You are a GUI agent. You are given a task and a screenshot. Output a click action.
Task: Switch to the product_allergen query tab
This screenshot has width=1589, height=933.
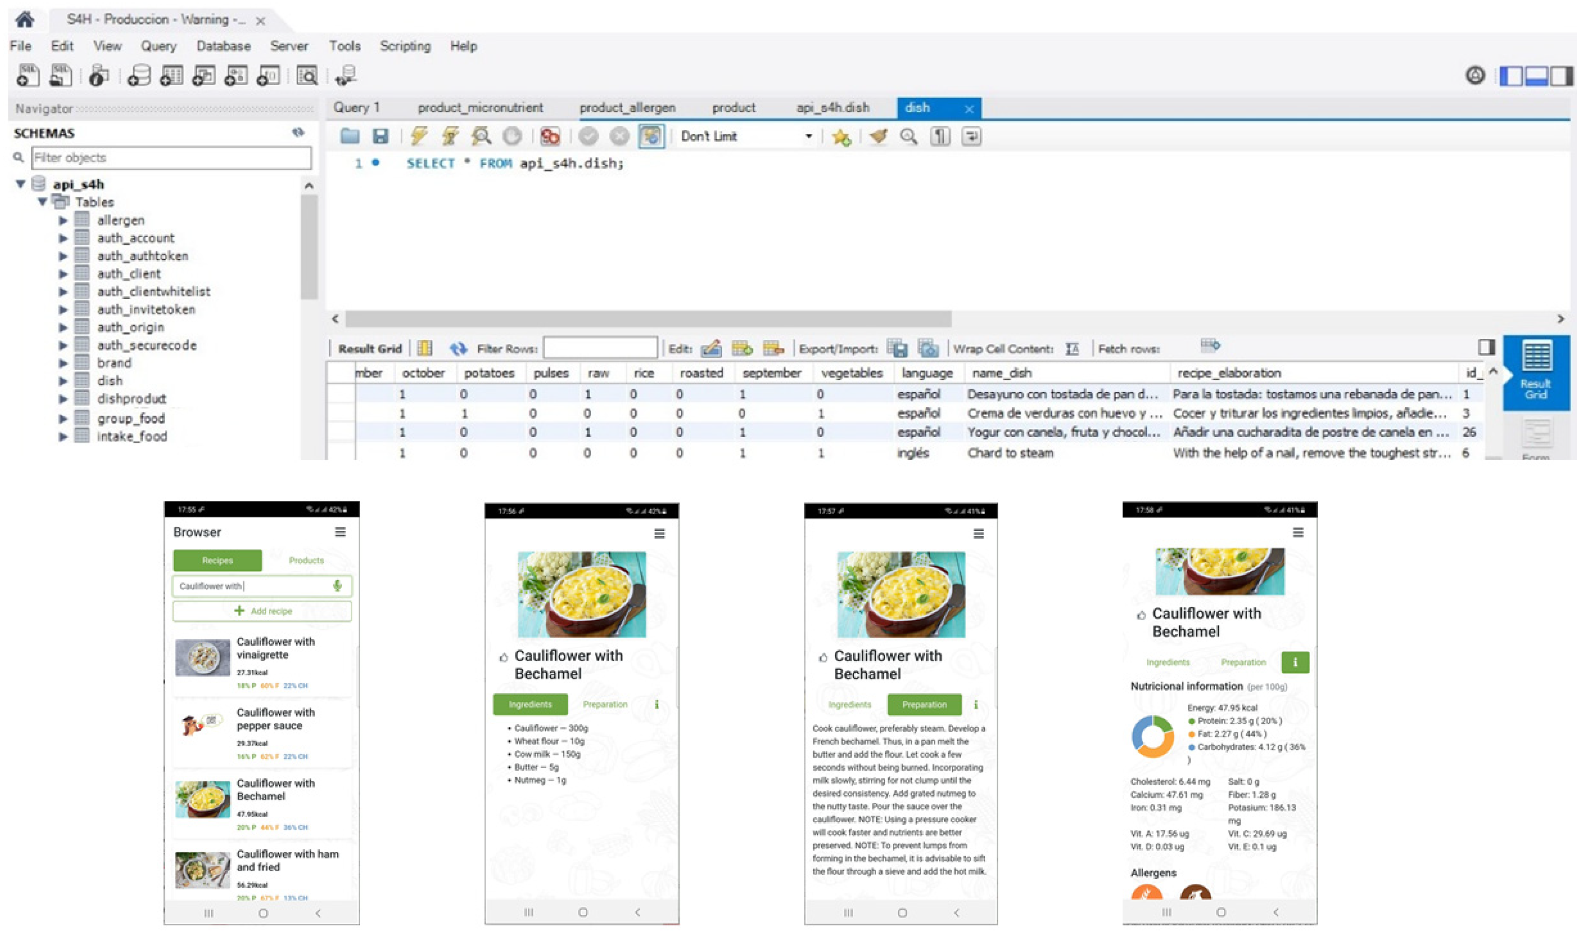[627, 108]
